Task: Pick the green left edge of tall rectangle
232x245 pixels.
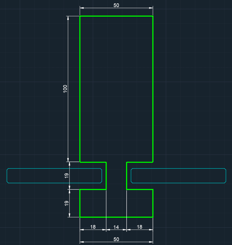Action: coord(80,89)
